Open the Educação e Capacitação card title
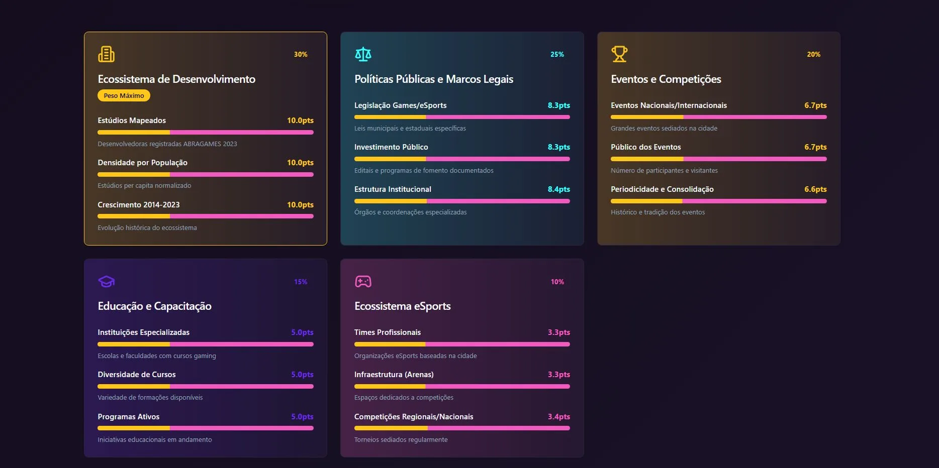The image size is (939, 468). pyautogui.click(x=154, y=306)
